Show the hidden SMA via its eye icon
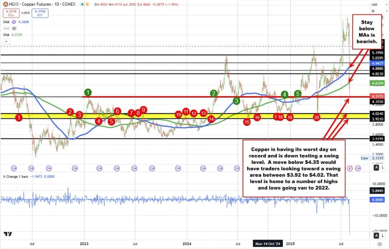The height and width of the screenshot is (249, 389). [x=14, y=28]
